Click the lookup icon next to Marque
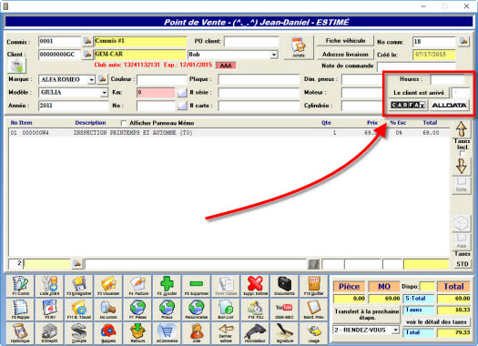Image resolution: width=478 pixels, height=346 pixels. 102,79
